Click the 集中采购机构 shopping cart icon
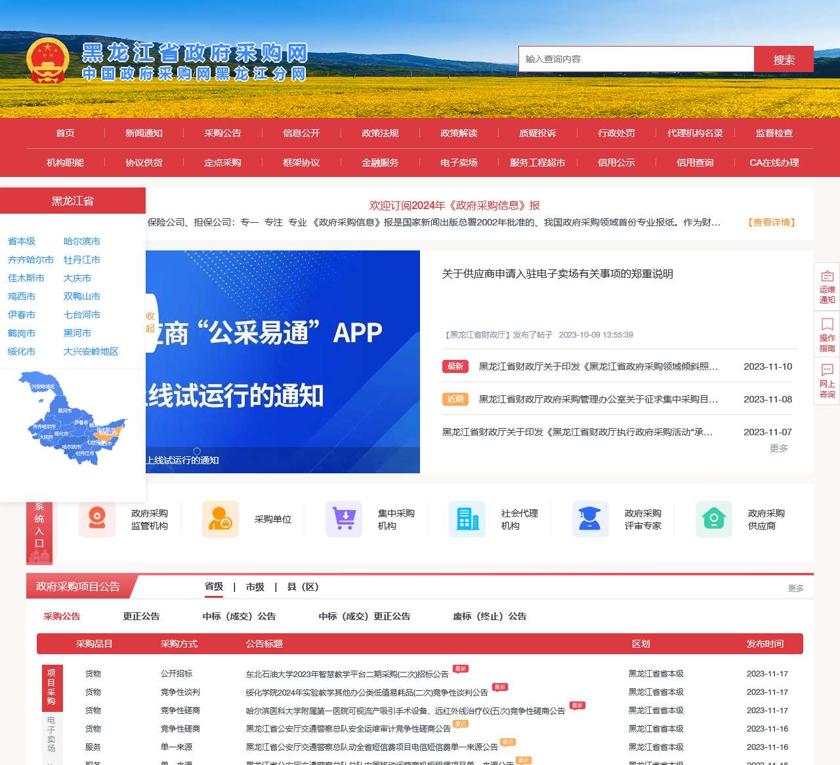This screenshot has height=765, width=840. (344, 519)
